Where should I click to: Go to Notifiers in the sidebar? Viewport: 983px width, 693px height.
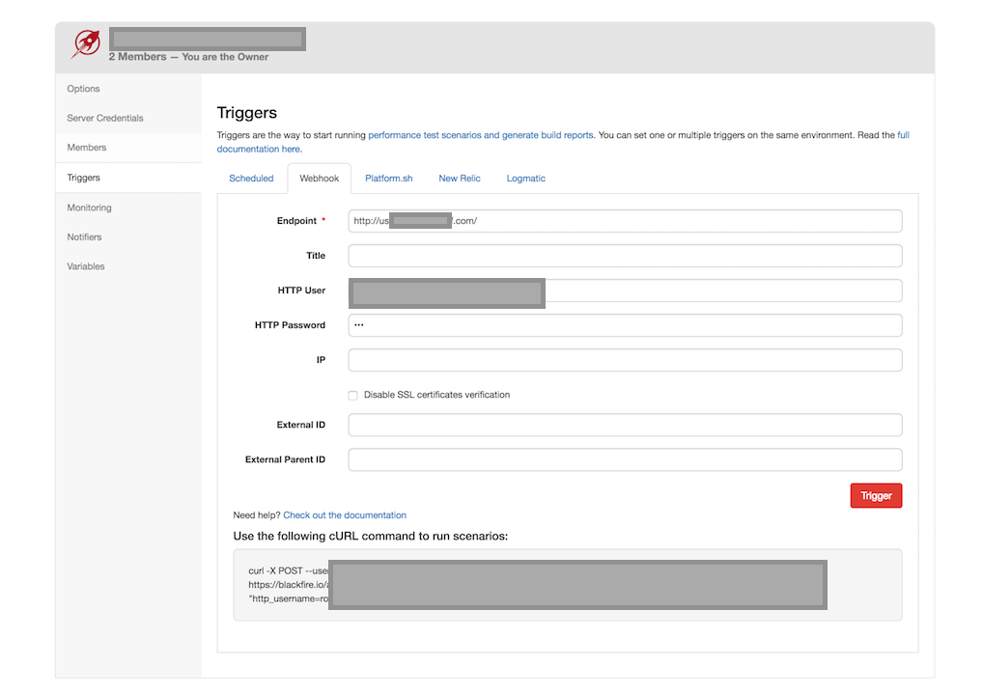click(x=84, y=237)
